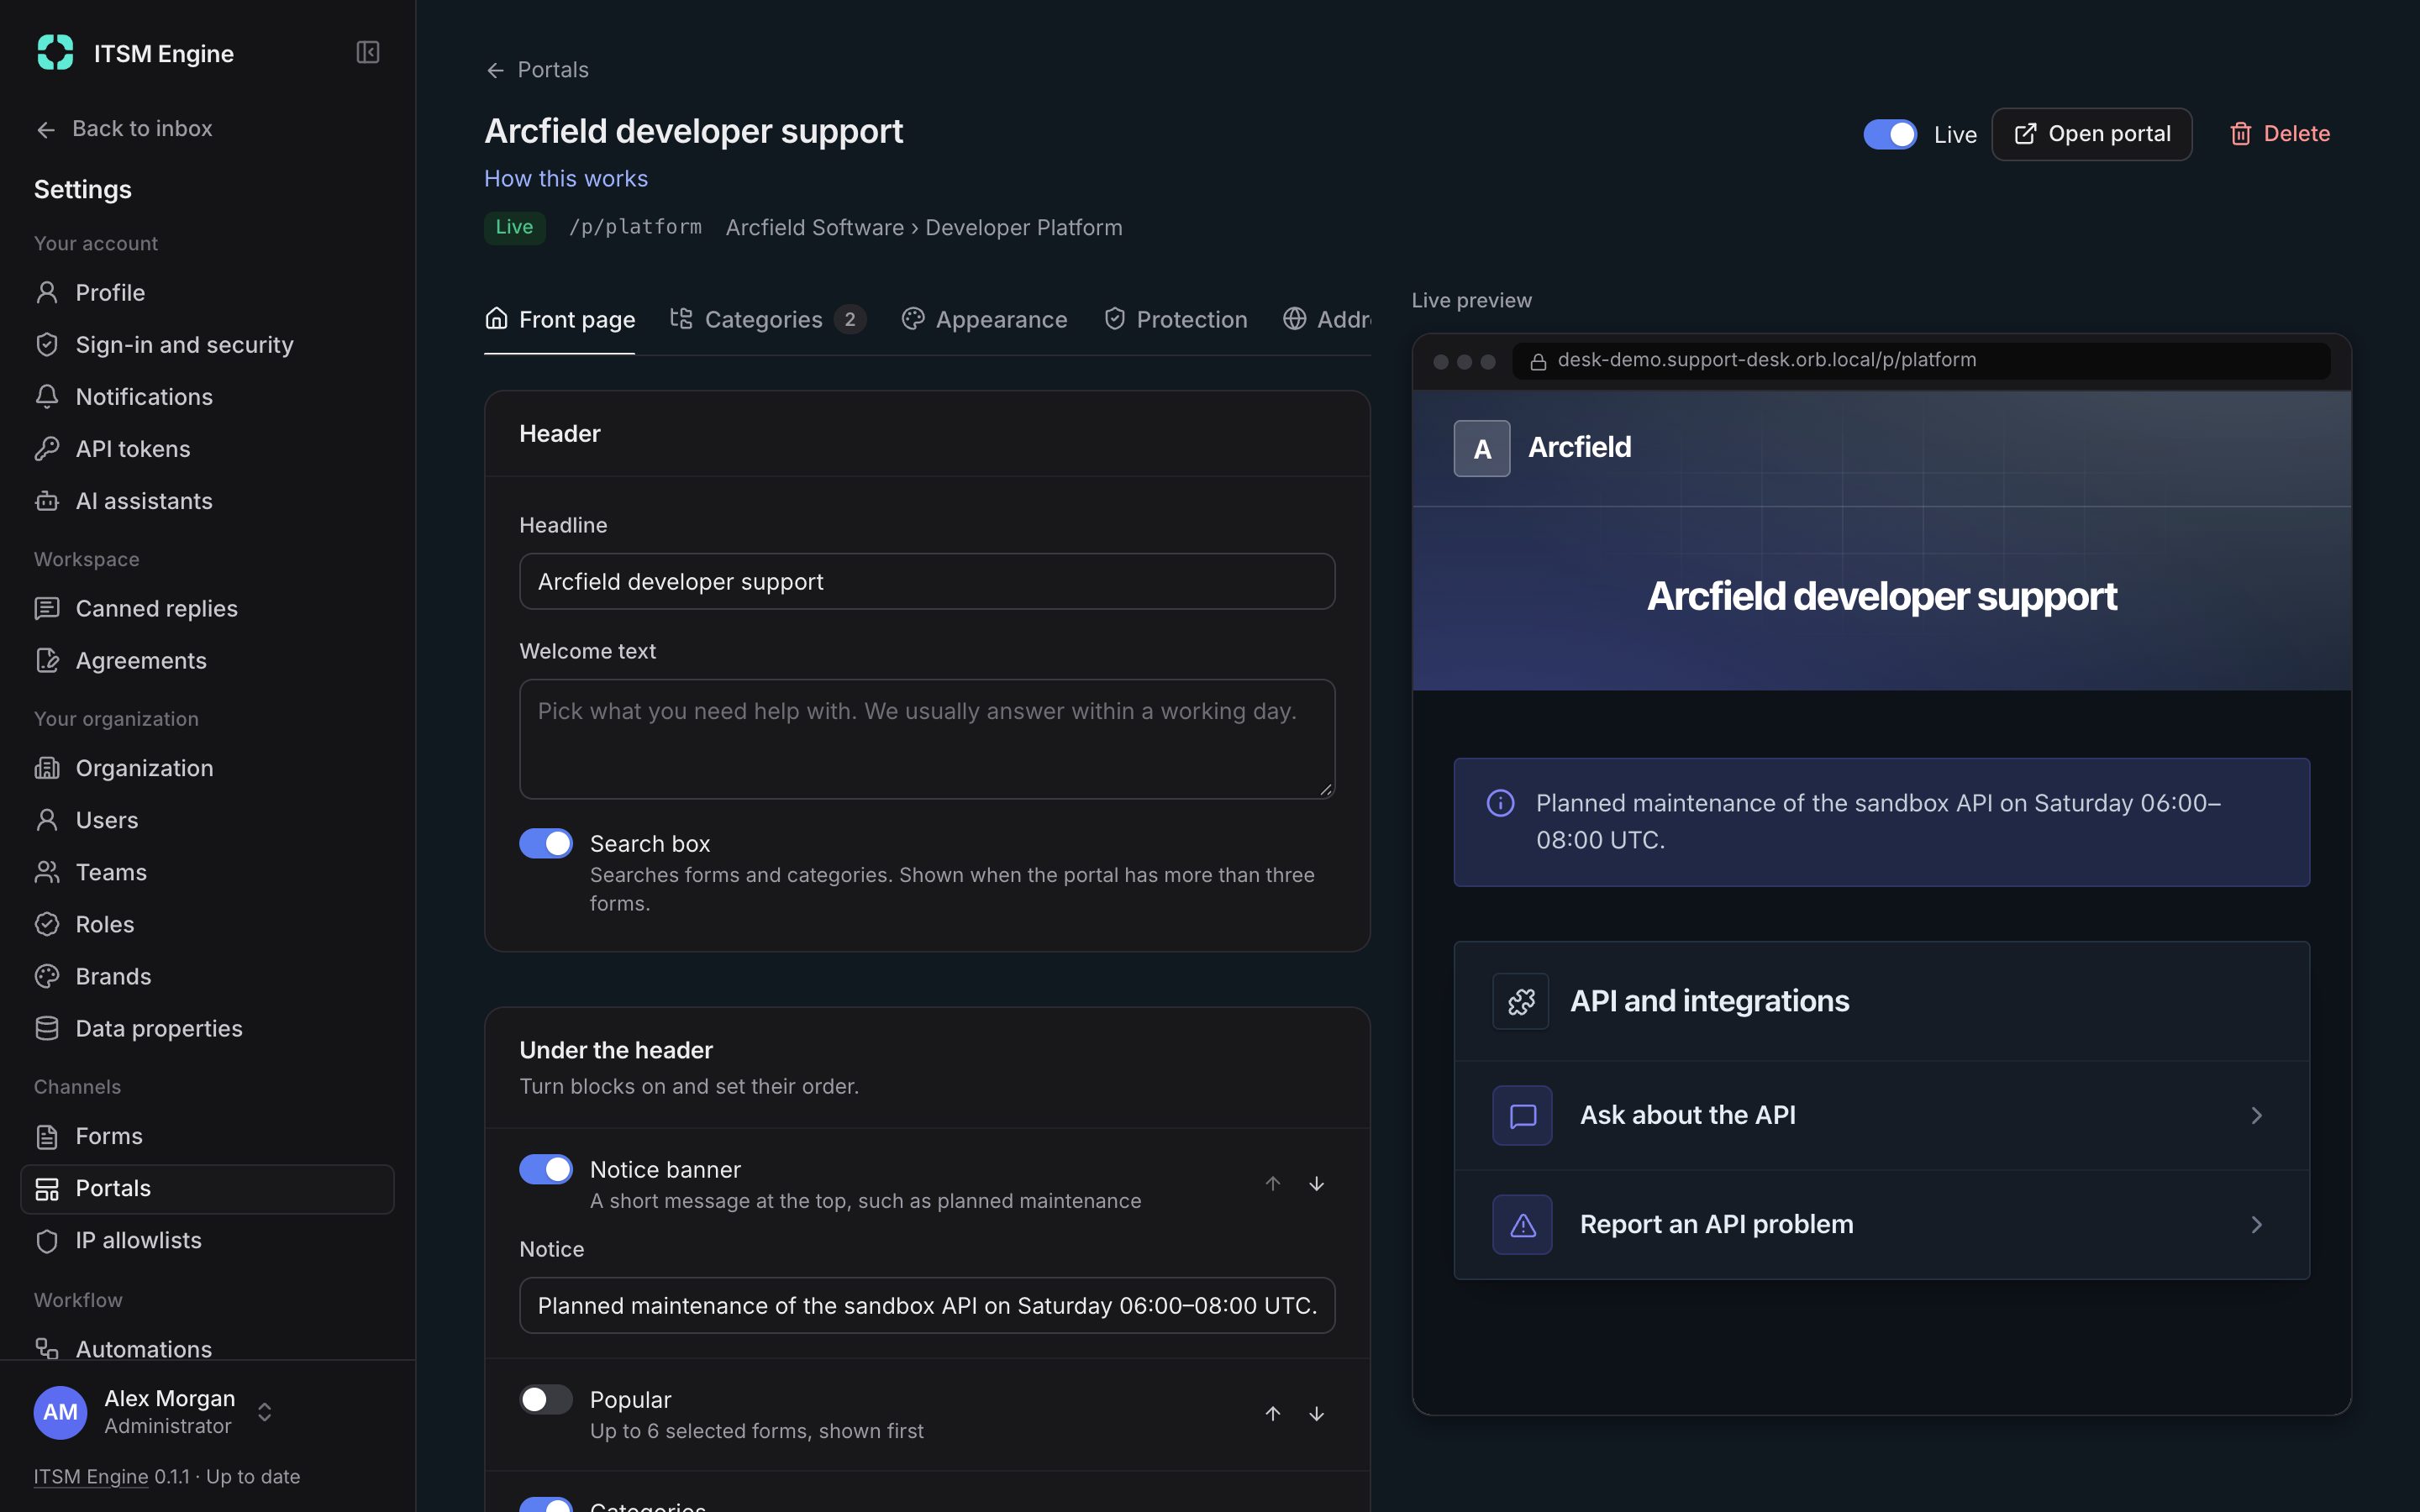
Task: Click the Welcome text area
Action: pyautogui.click(x=927, y=739)
